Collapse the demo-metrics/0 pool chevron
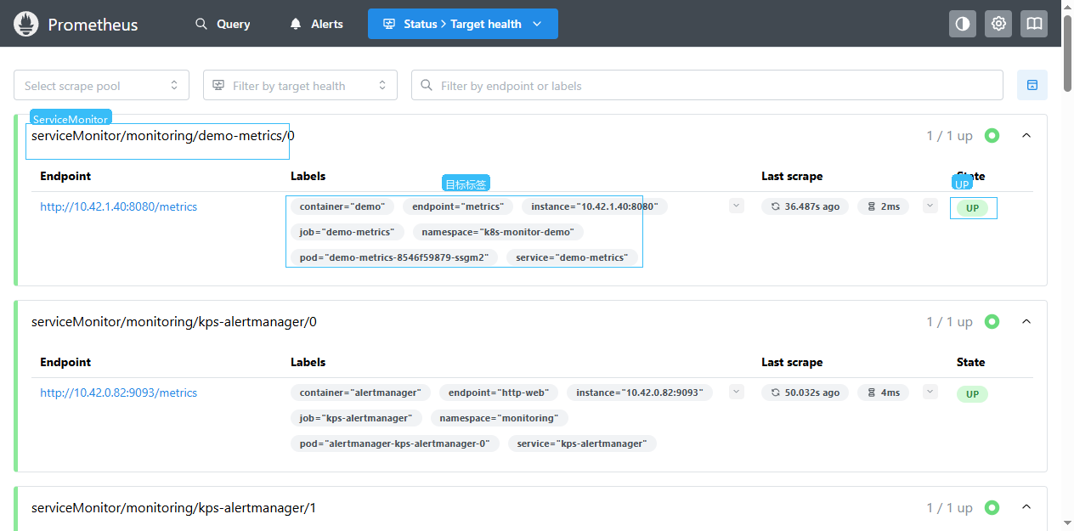 pyautogui.click(x=1026, y=135)
